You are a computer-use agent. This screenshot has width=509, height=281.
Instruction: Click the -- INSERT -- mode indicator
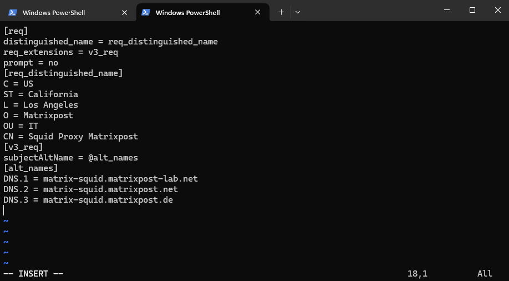(33, 274)
